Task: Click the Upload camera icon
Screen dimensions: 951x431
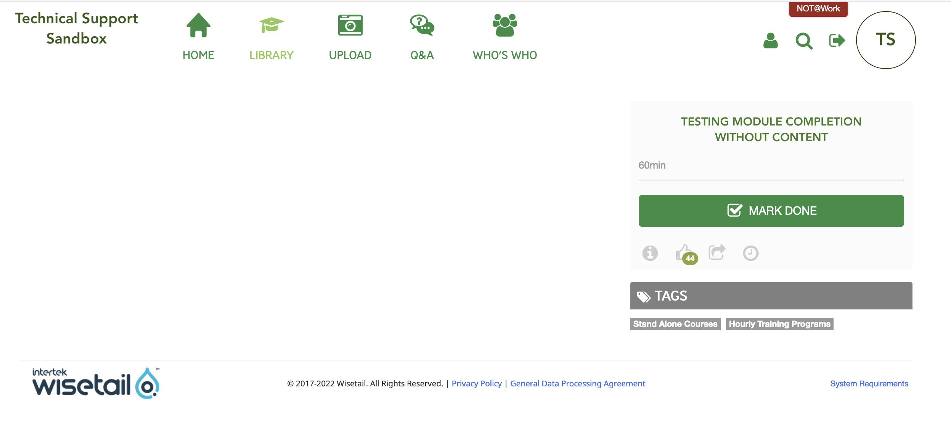Action: coord(350,25)
